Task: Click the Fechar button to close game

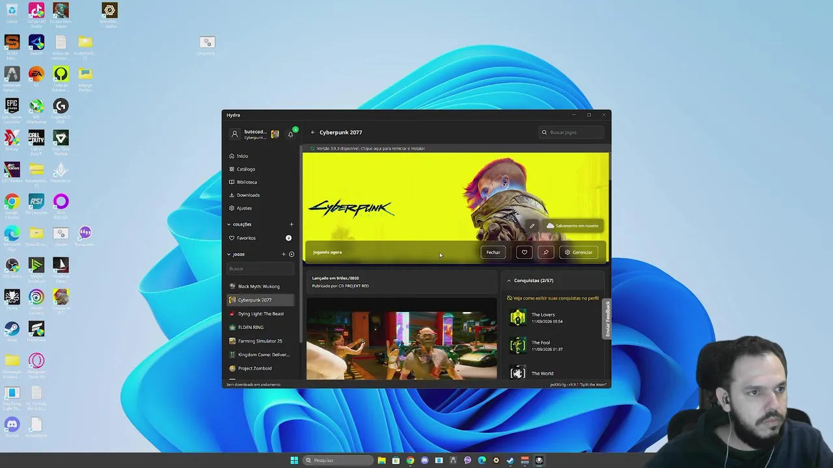Action: click(493, 252)
